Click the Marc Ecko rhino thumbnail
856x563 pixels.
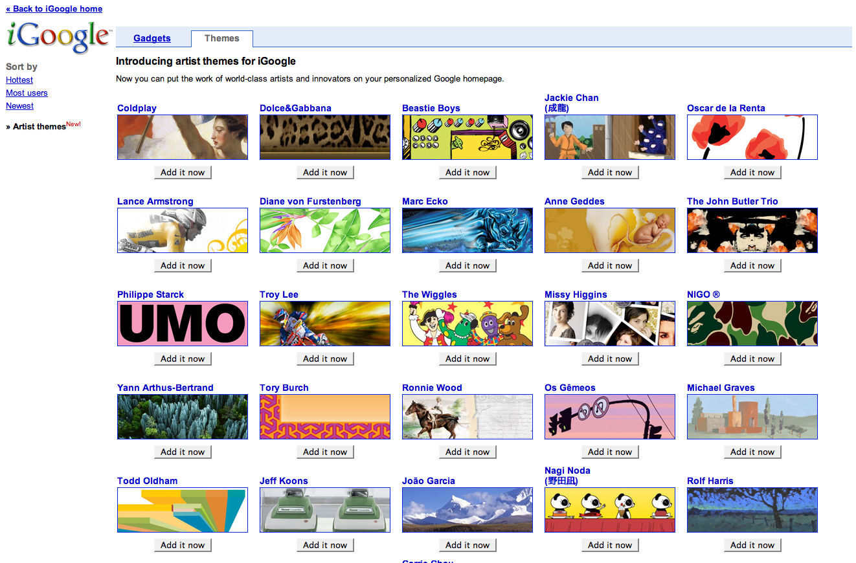(x=467, y=230)
